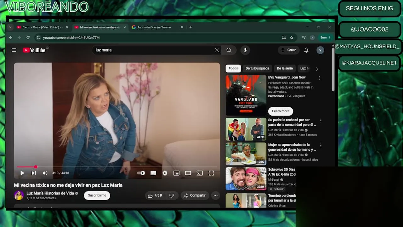Image resolution: width=403 pixels, height=227 pixels.
Task: Like the video with 4,5 K likes
Action: click(155, 195)
